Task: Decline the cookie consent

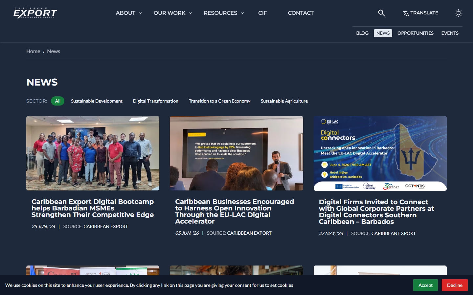Action: pos(455,285)
